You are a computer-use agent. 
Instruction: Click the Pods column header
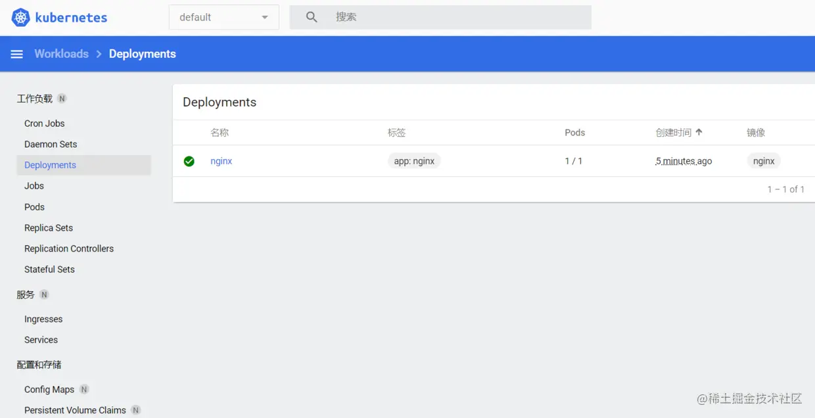coord(575,132)
